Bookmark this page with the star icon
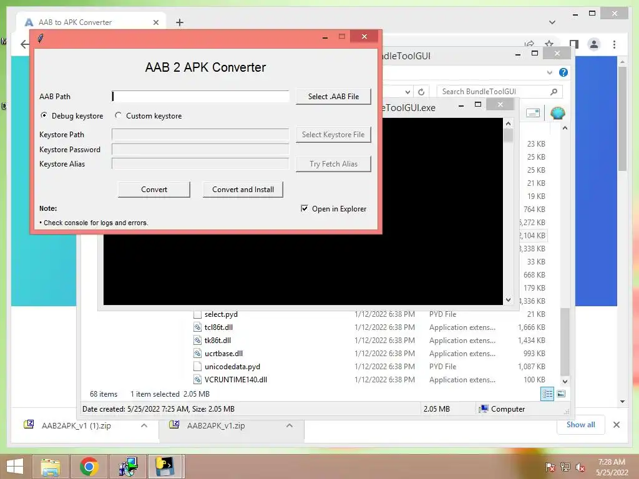Screen dimensions: 639x479 pos(549,44)
